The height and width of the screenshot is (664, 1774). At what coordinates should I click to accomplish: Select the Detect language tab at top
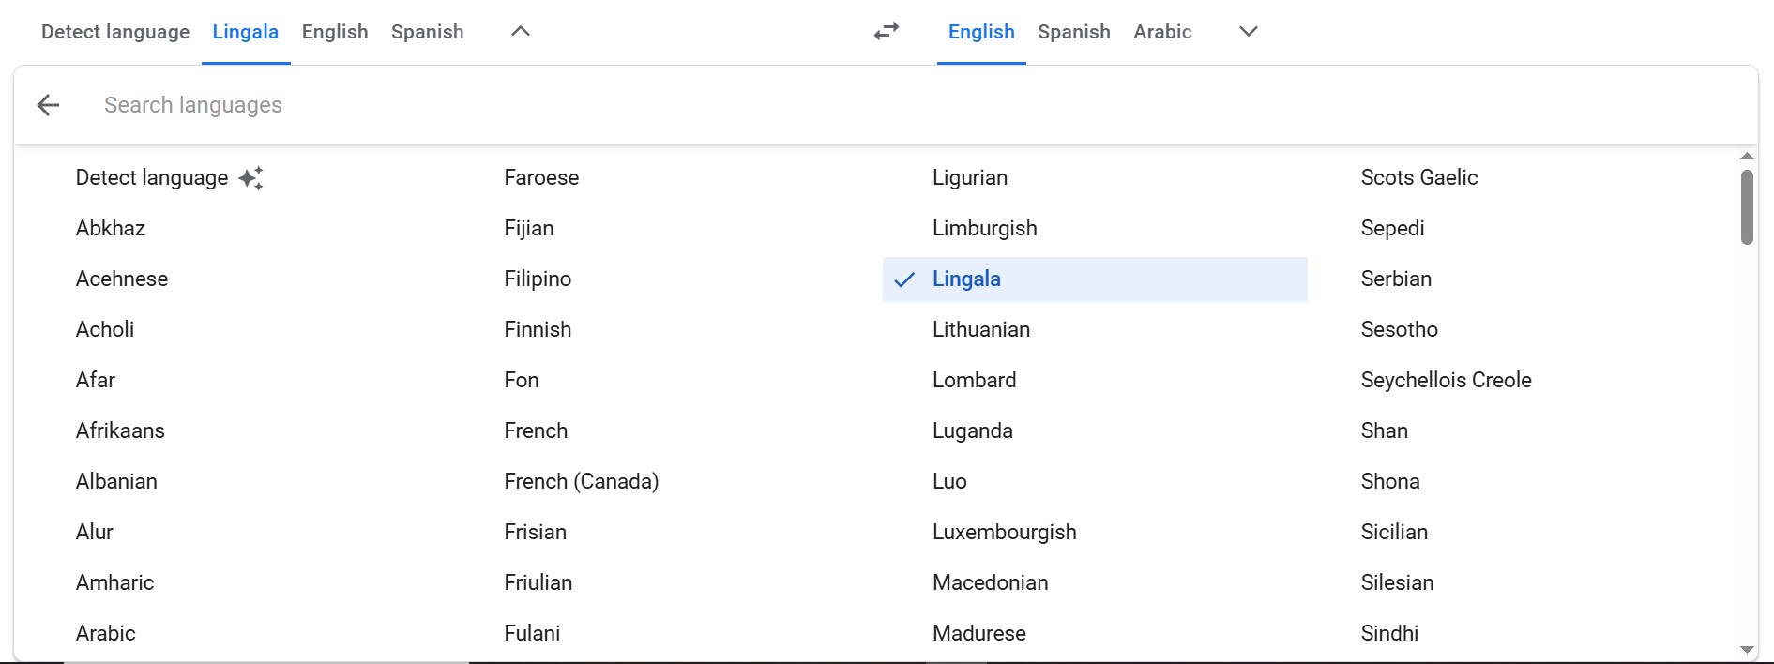115,32
